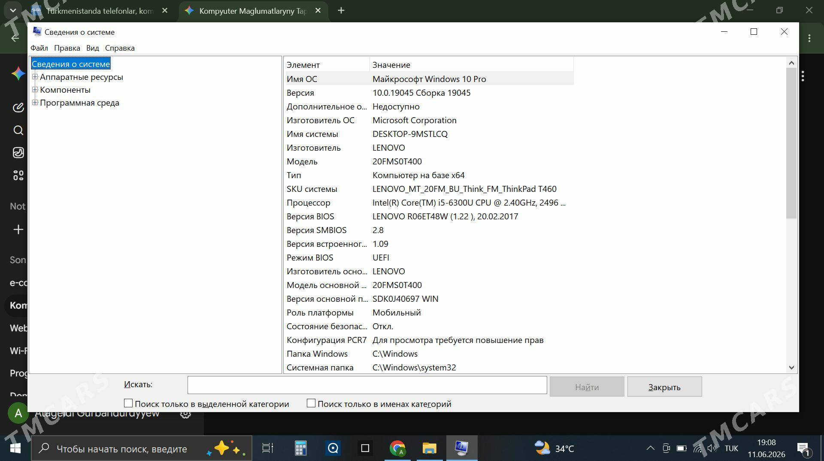Screen dimensions: 824x461
Task: Expand the 'Компоненты' tree node
Action: (x=35, y=90)
